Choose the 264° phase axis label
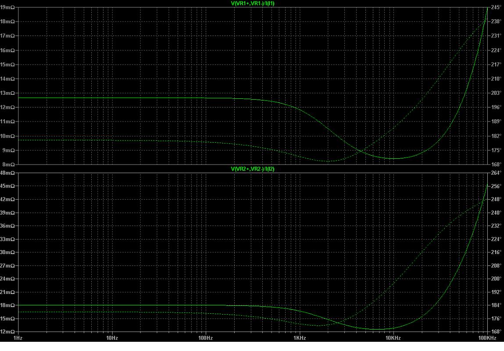The height and width of the screenshot is (351, 504). [x=496, y=173]
